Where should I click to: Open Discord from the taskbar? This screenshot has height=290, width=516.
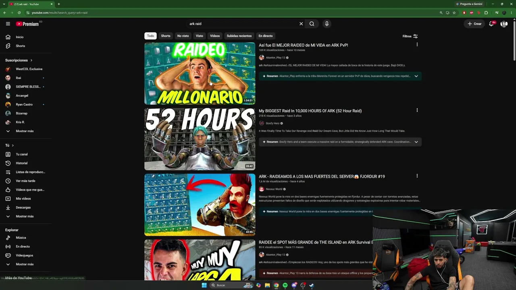[294, 285]
